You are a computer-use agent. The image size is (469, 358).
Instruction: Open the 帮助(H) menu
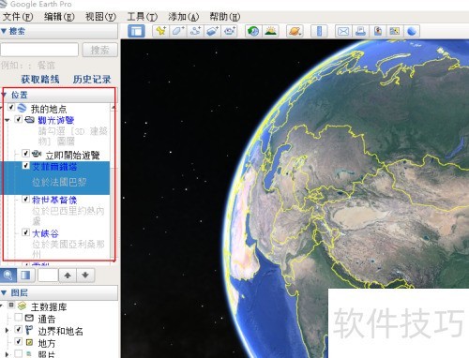pos(225,17)
